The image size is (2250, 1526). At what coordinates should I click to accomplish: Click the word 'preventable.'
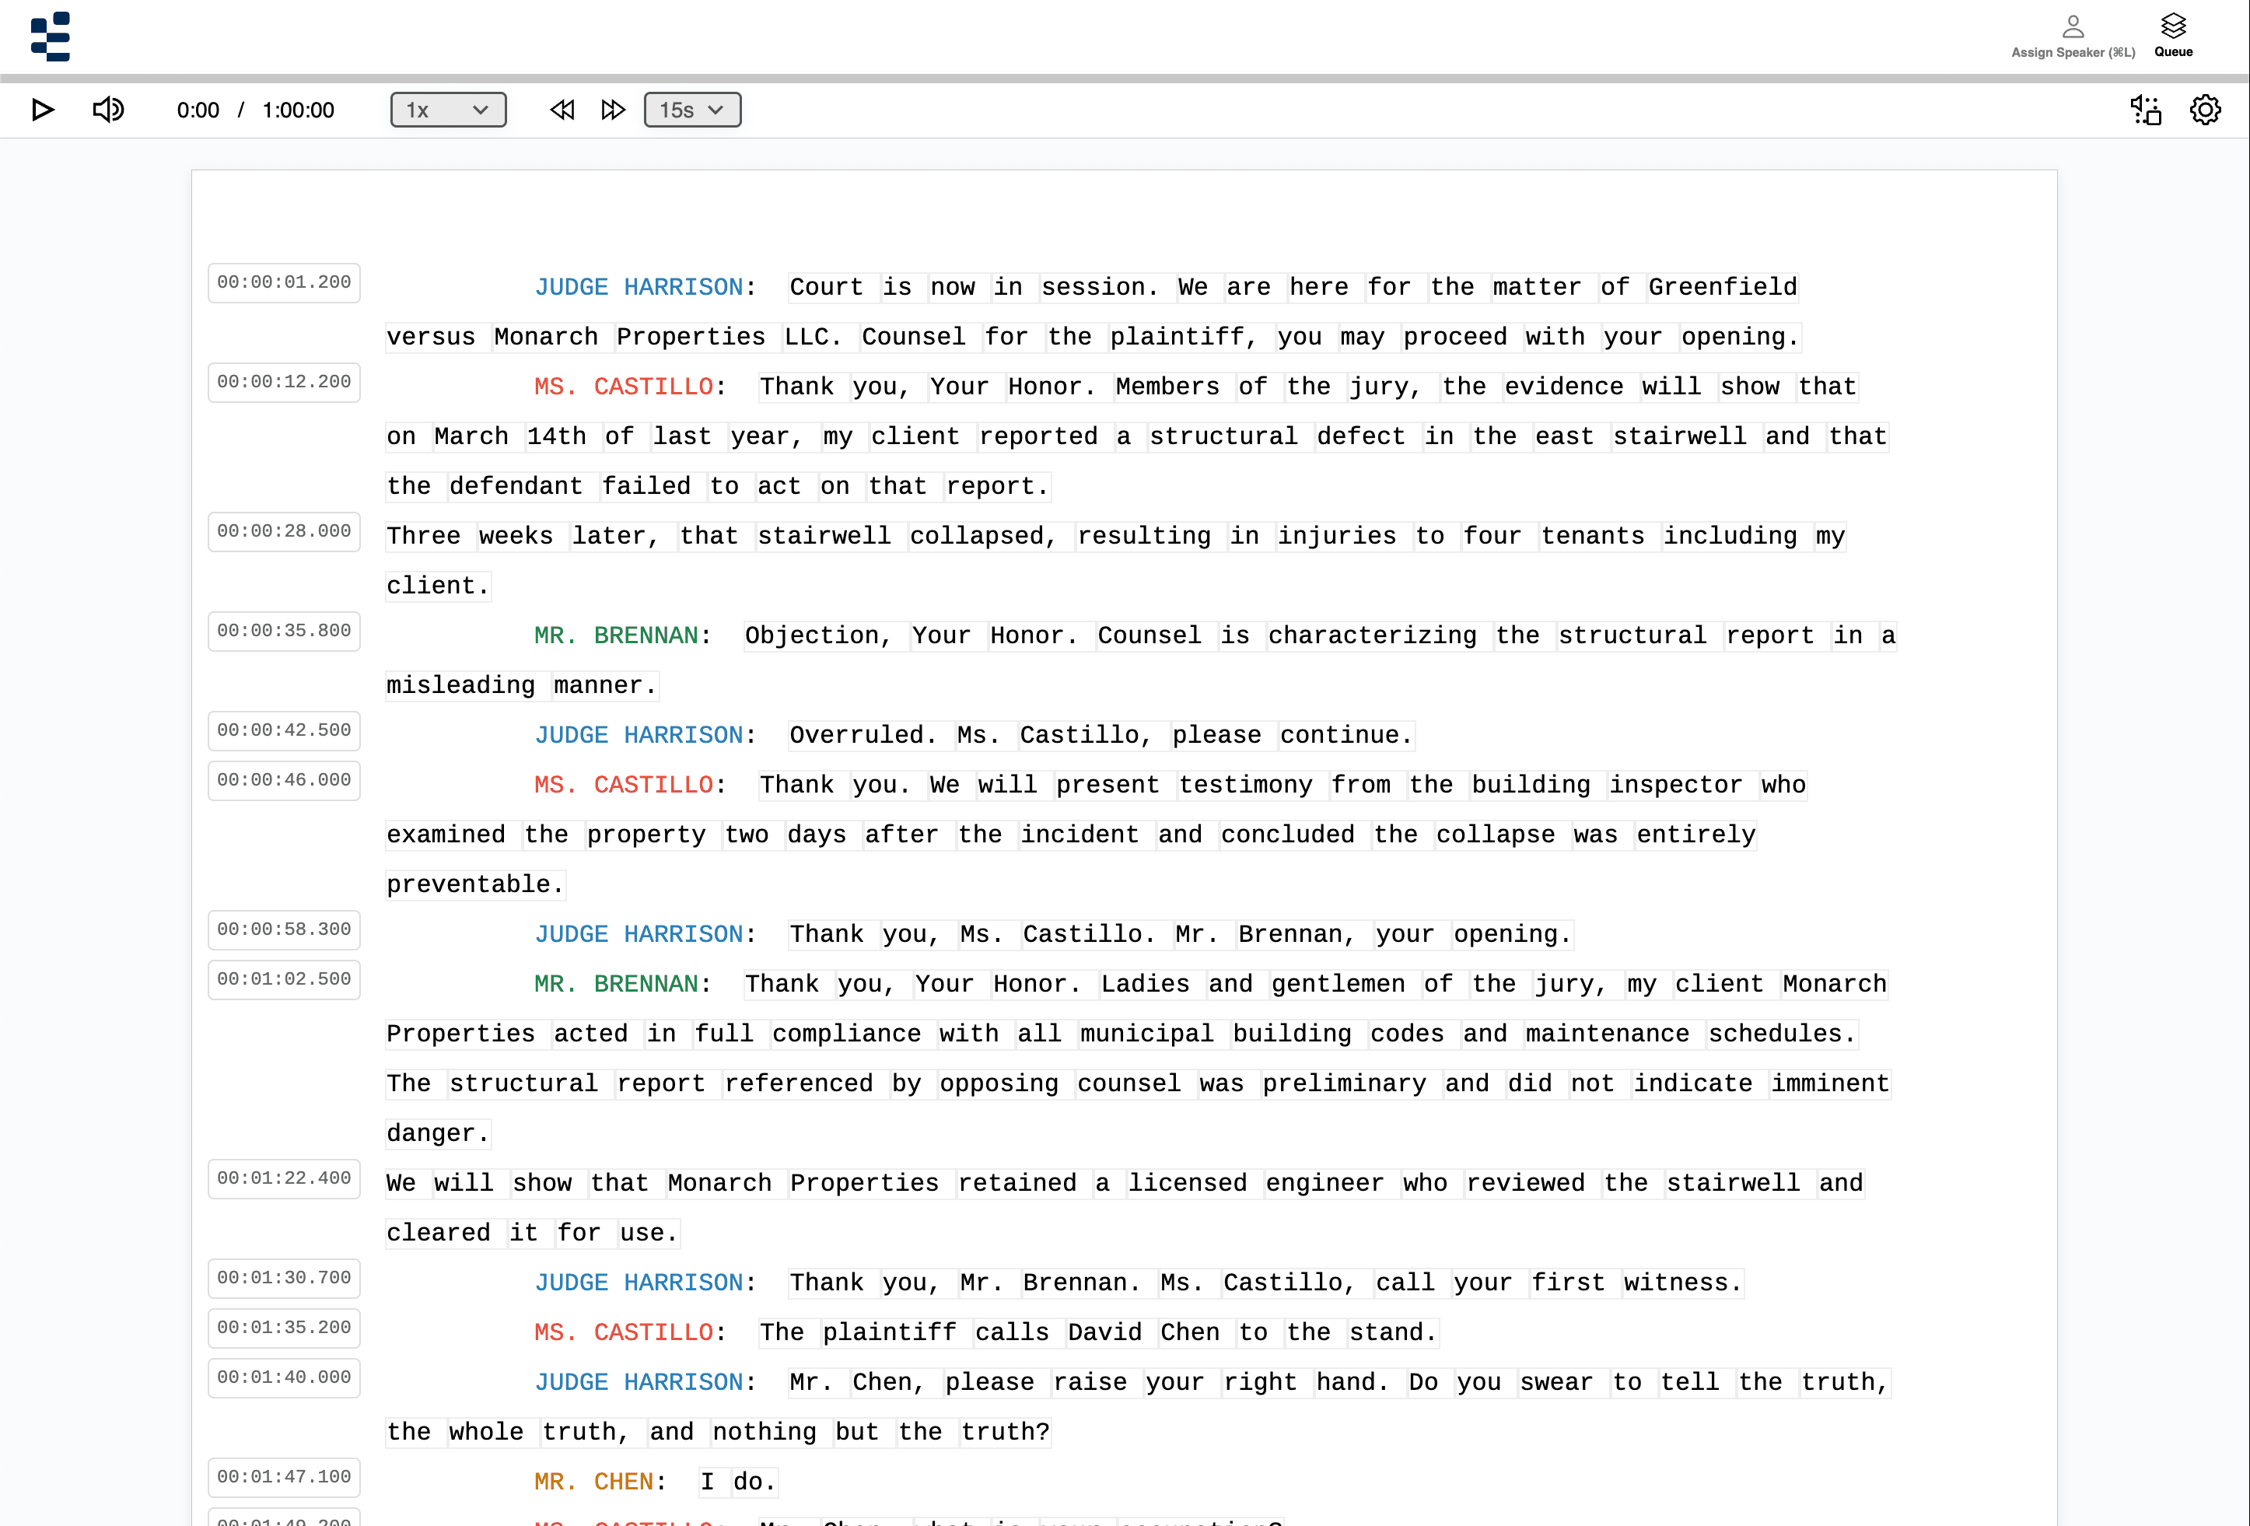click(x=475, y=885)
